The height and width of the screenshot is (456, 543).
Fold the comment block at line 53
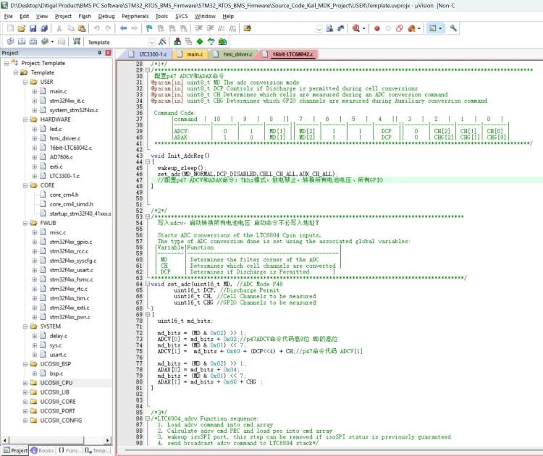click(148, 216)
